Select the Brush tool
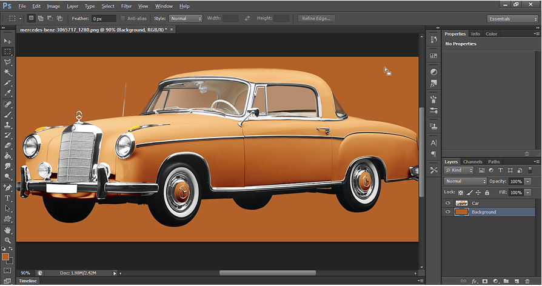This screenshot has width=542, height=286. coord(7,115)
